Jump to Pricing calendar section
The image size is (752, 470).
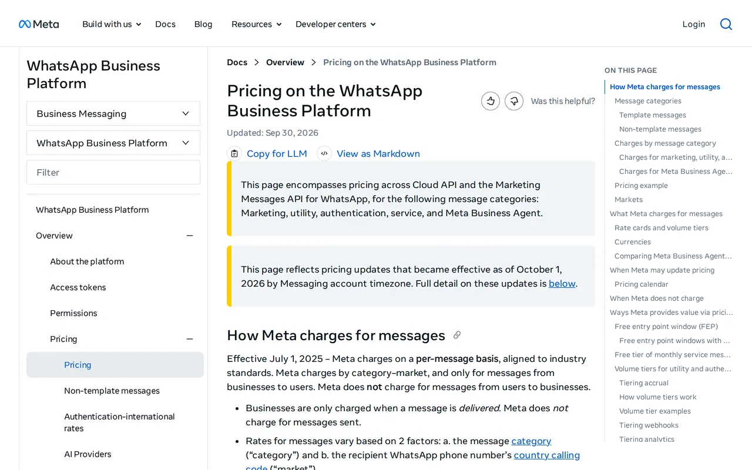[x=642, y=284]
